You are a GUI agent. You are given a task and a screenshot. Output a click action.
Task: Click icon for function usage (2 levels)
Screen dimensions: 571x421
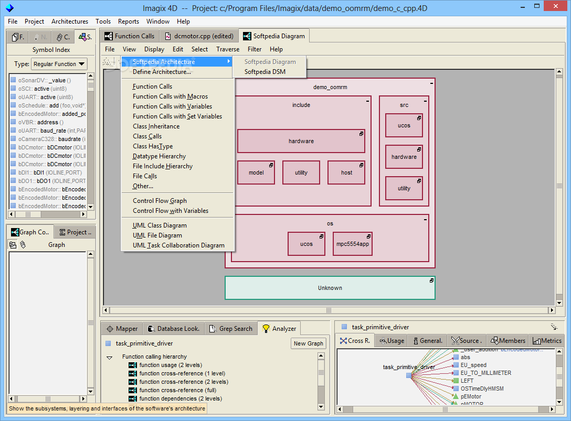click(x=133, y=365)
